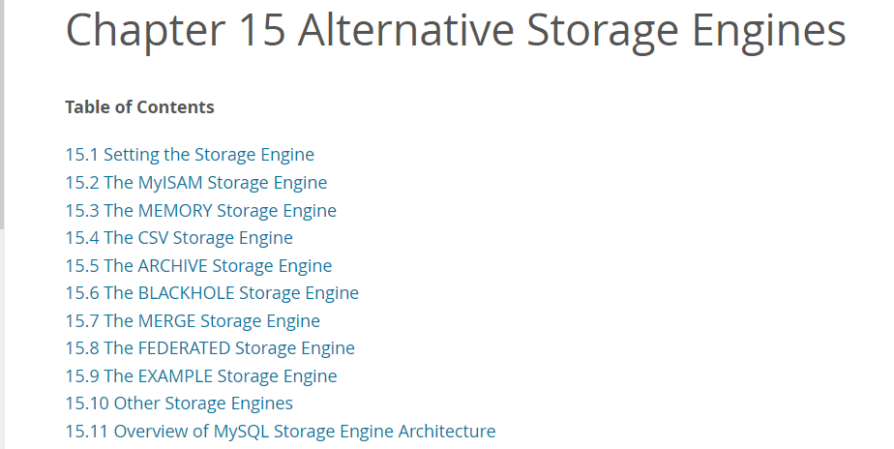Follow the section 15.11 link

click(281, 432)
